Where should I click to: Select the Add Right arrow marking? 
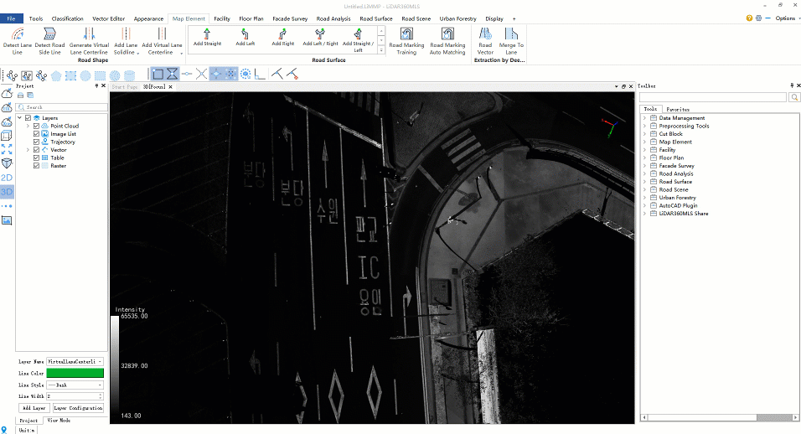tap(282, 37)
